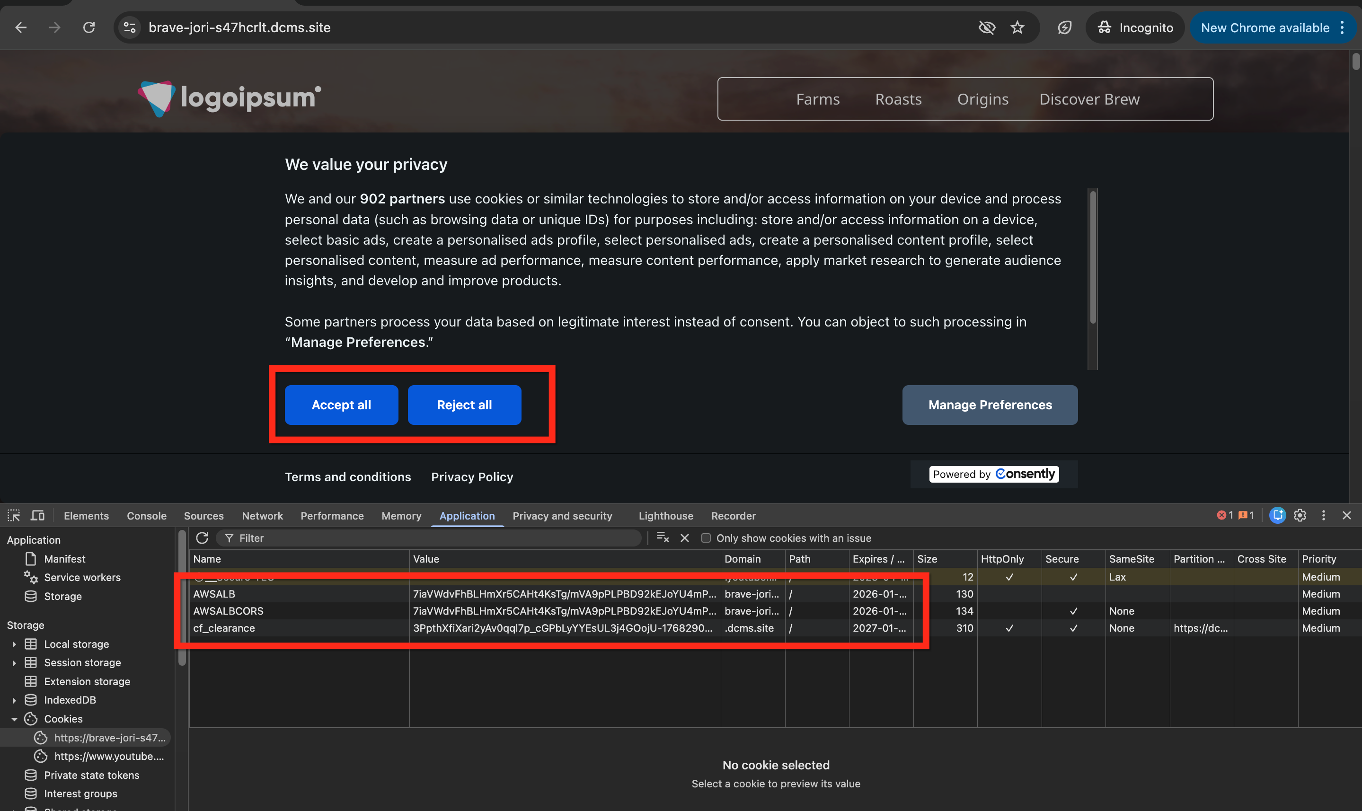
Task: Collapse the Cookies tree section
Action: [14, 719]
